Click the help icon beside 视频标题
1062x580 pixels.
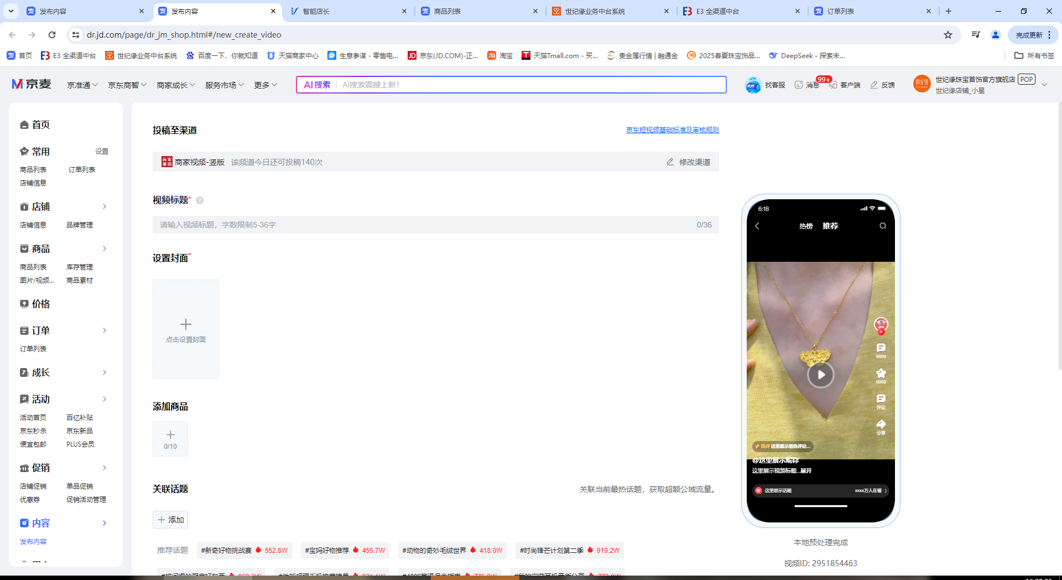pyautogui.click(x=200, y=200)
